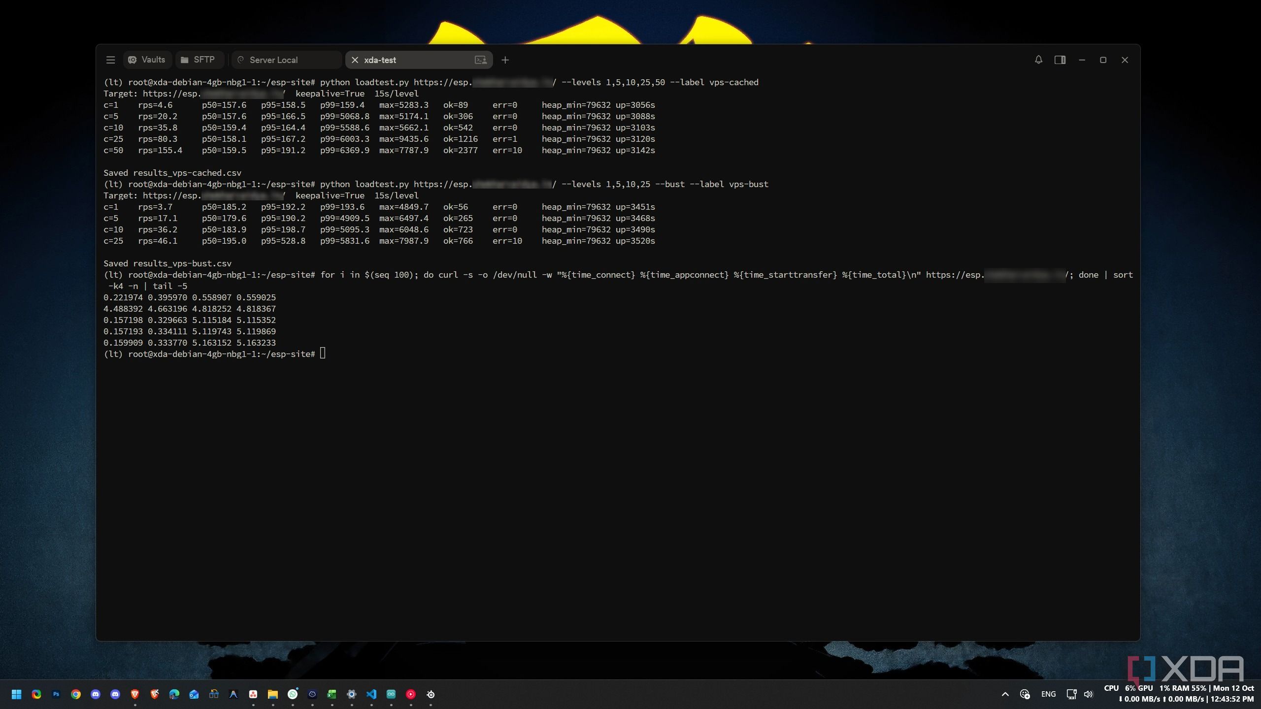Open Arduino IDE from the taskbar

391,694
